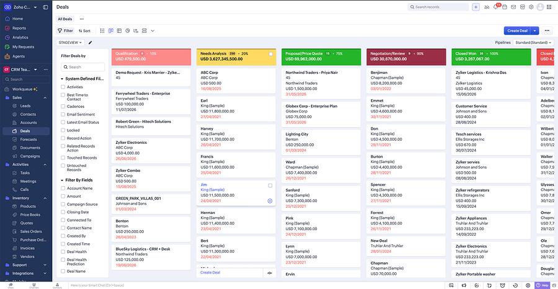Open the mail envelope icon
This screenshot has width=558, height=289.
(513, 7)
